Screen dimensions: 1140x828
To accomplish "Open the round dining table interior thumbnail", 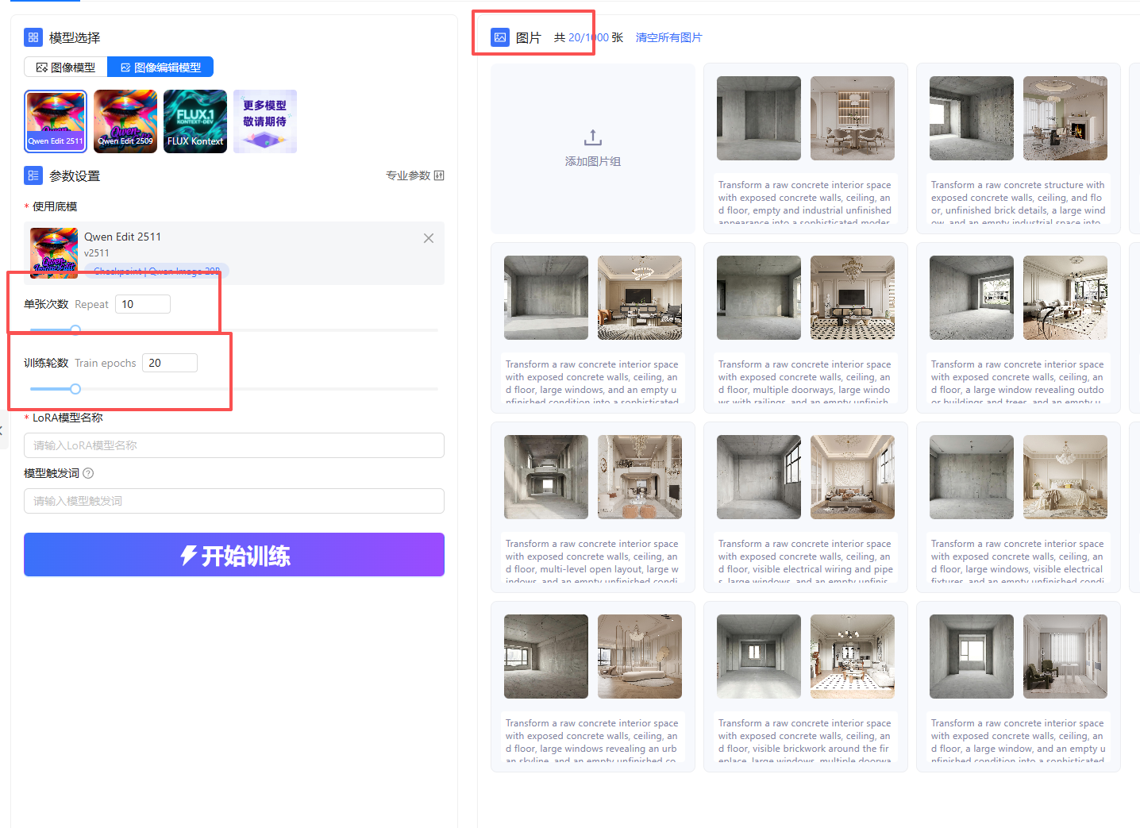I will (x=853, y=118).
